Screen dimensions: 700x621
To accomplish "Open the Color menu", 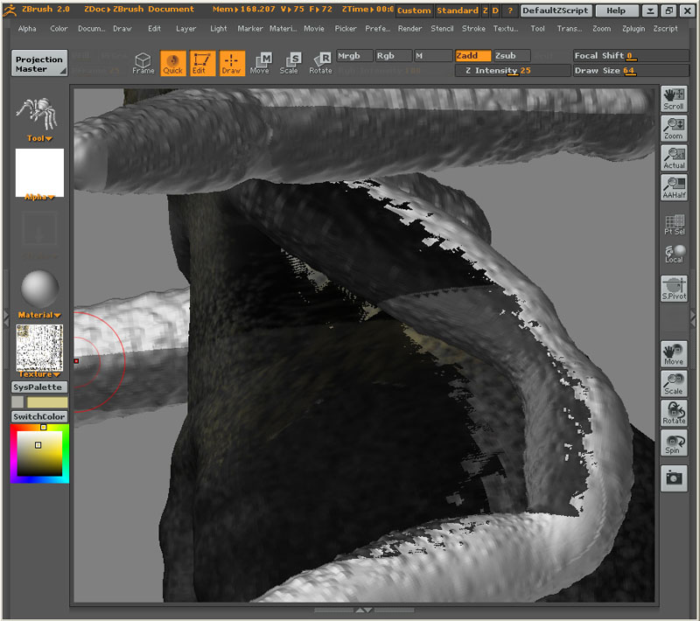I will tap(59, 29).
